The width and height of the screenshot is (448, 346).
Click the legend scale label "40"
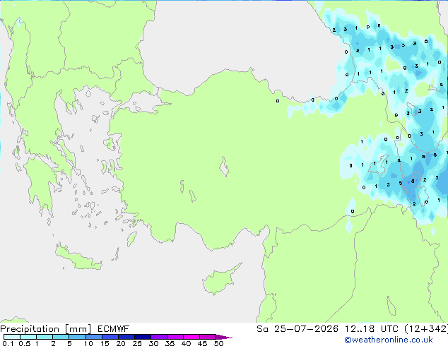tap(186, 343)
